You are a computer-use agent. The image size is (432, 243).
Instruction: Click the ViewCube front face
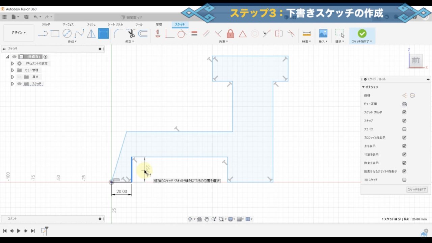[x=415, y=61]
